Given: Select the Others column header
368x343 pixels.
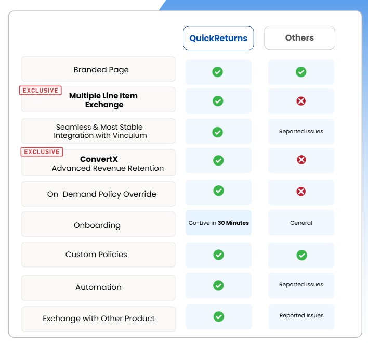Looking at the screenshot, I should tap(299, 38).
